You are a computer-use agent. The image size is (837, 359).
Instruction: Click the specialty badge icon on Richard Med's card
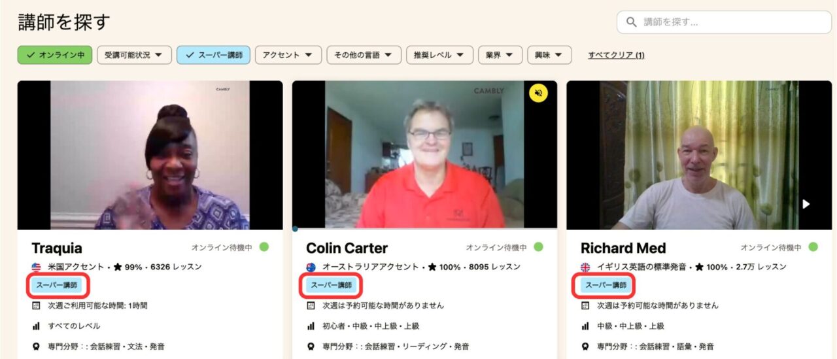(585, 346)
